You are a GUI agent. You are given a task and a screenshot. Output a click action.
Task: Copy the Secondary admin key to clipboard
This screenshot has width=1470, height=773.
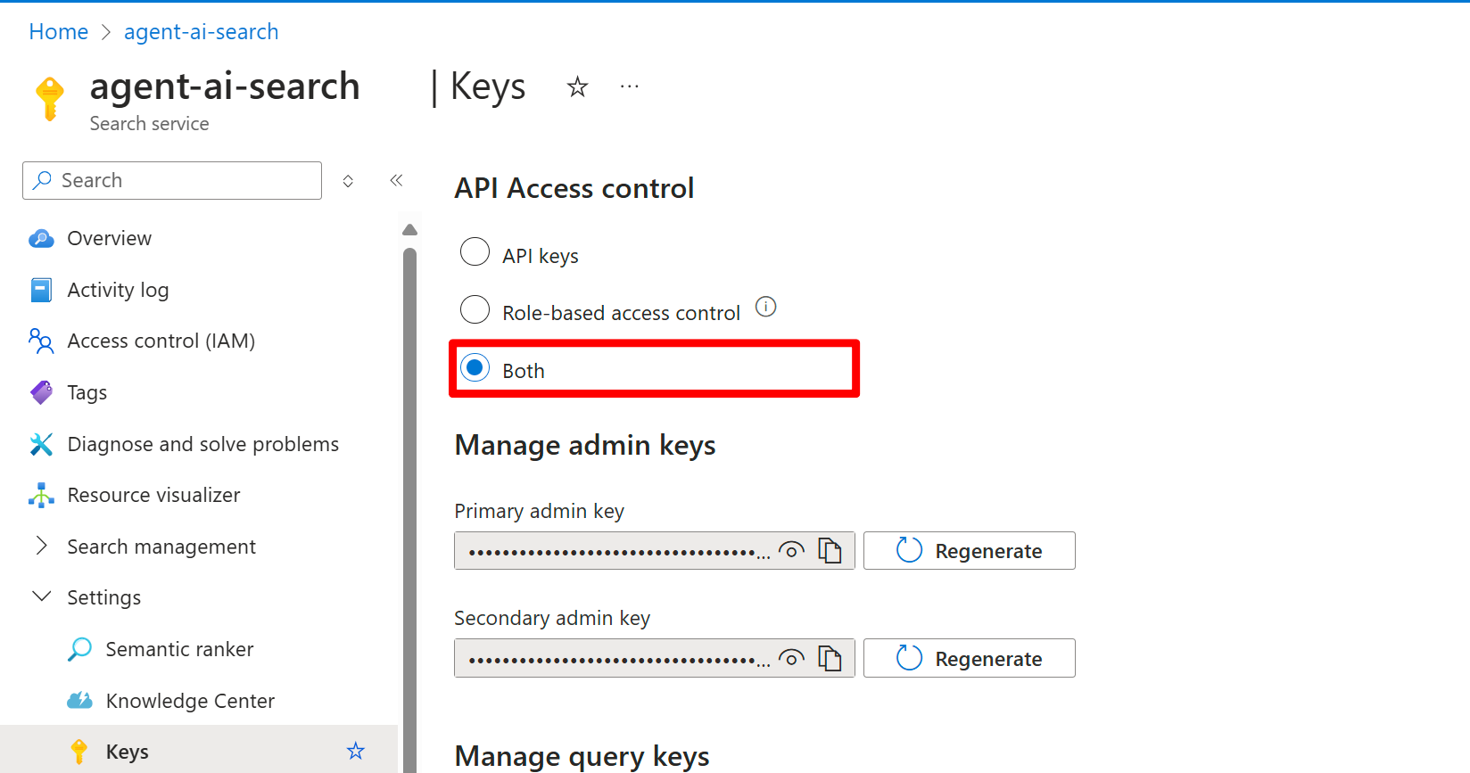830,659
